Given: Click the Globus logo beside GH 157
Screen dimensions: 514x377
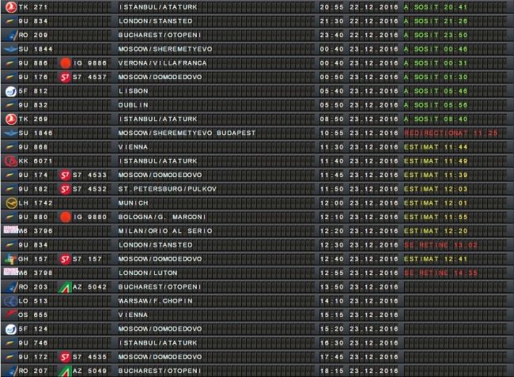Looking at the screenshot, I should point(10,259).
